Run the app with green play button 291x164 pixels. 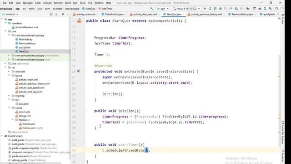click(205, 9)
